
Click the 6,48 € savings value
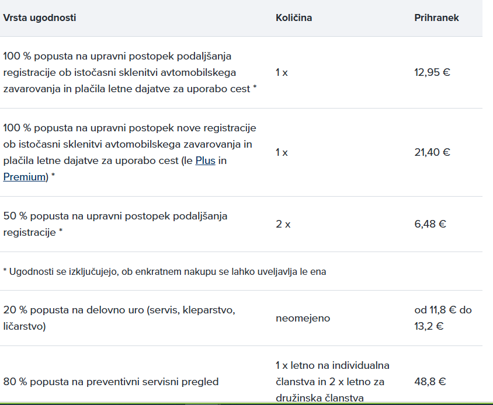pyautogui.click(x=430, y=224)
